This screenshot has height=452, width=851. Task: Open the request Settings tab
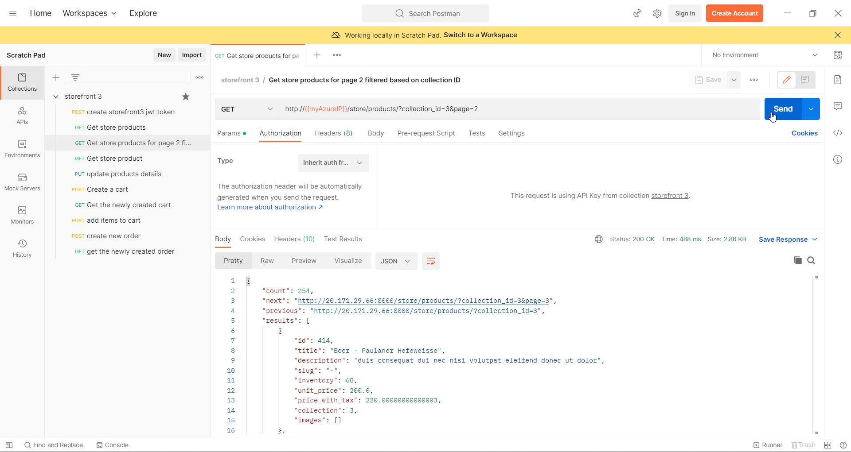tap(511, 133)
